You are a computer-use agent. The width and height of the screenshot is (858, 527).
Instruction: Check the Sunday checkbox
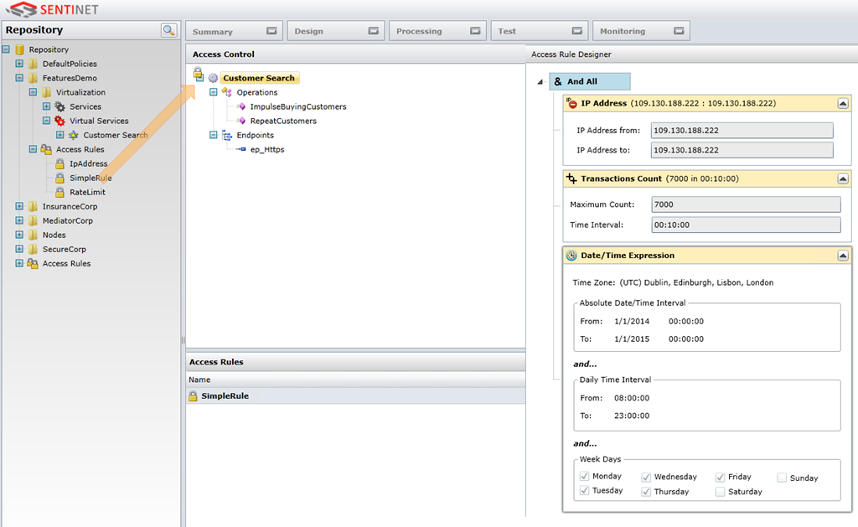coord(781,478)
